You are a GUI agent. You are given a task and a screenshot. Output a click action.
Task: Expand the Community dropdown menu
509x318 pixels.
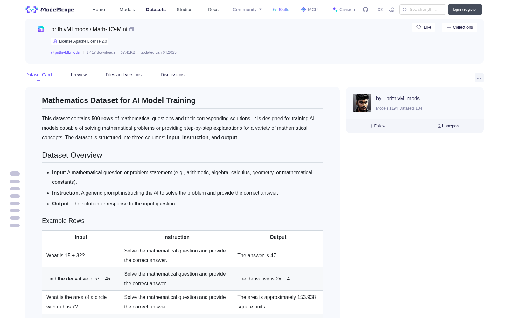pyautogui.click(x=247, y=10)
